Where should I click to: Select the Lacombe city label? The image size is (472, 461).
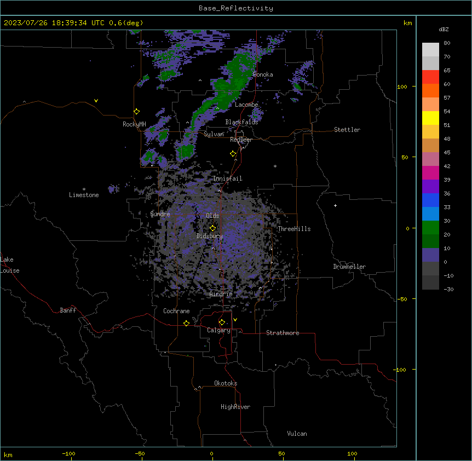(x=246, y=105)
